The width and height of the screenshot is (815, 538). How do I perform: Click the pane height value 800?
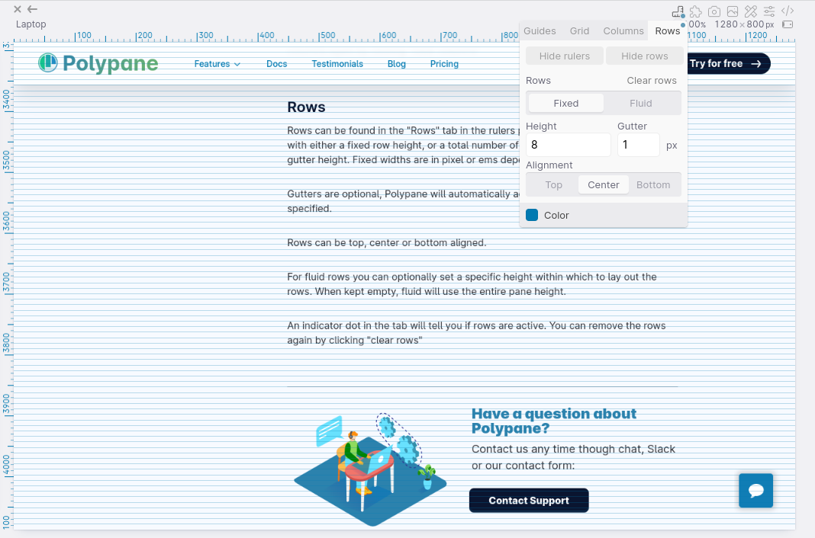pos(755,24)
